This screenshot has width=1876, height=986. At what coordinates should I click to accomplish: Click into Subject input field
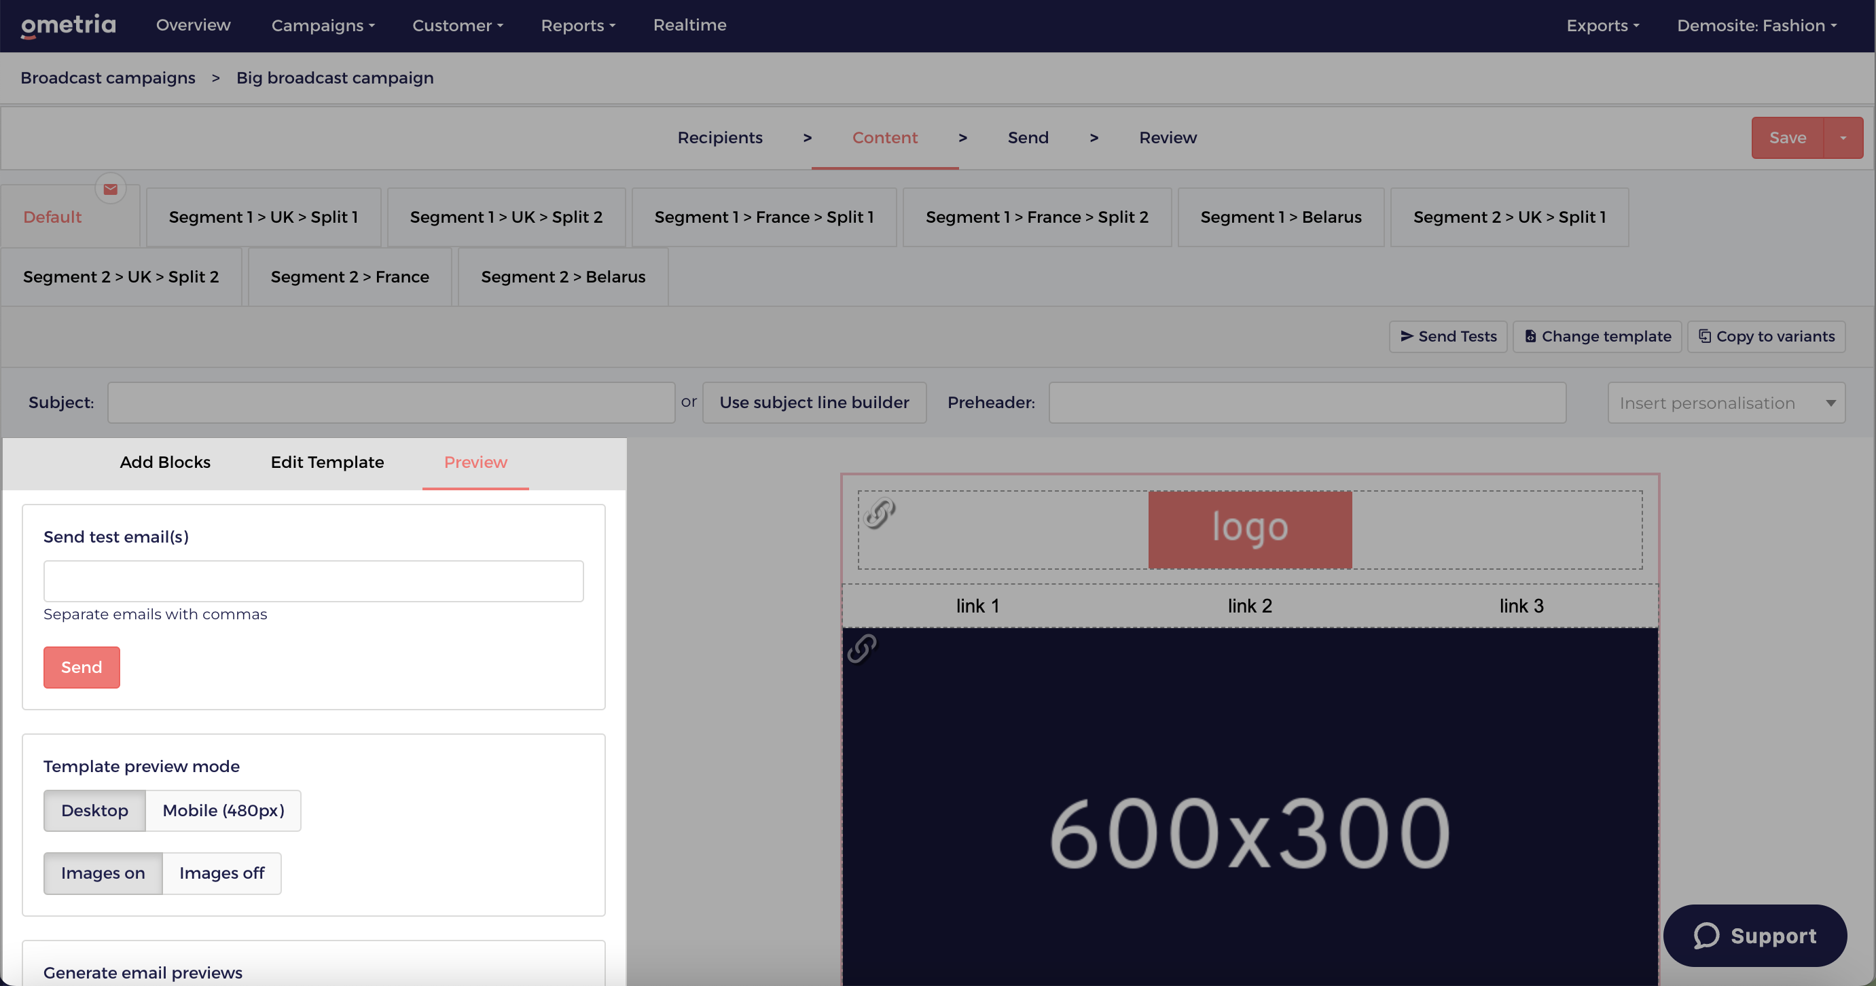(391, 403)
